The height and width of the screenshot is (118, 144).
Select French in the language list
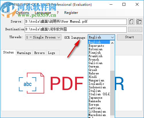pos(99,59)
